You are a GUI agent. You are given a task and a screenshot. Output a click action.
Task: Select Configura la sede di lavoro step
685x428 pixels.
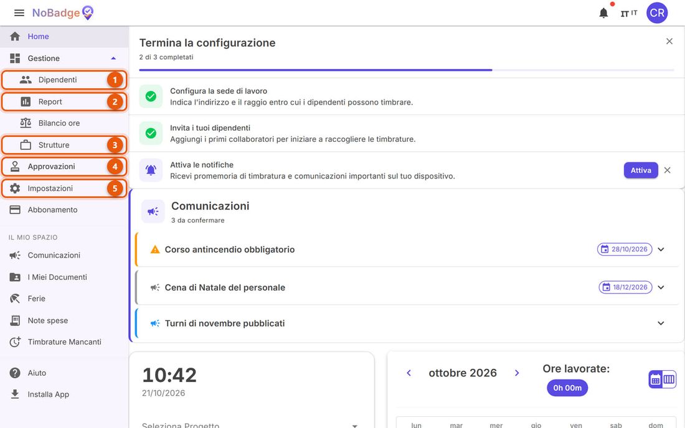click(x=407, y=96)
